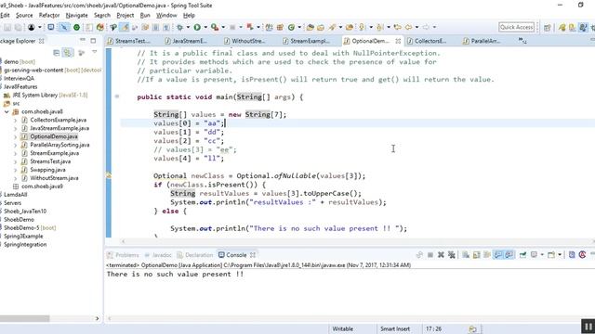Click the Writable status bar field

(343, 329)
